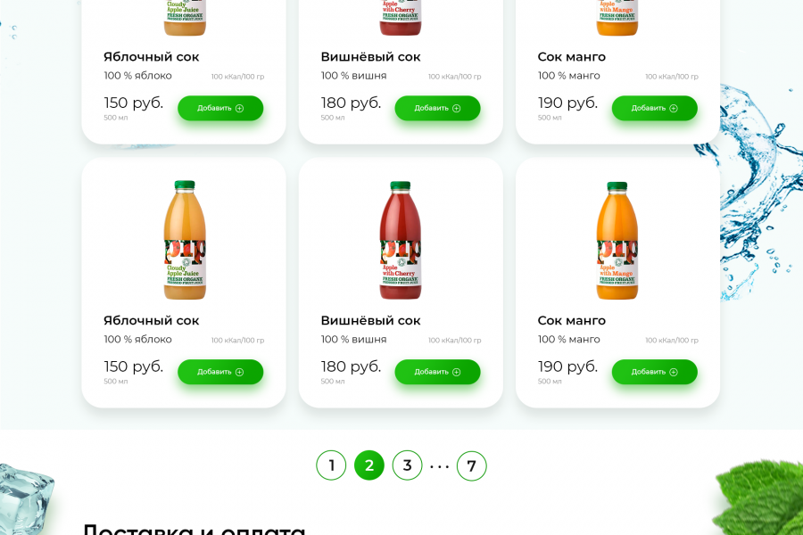Open upper Вишнёвый сок product title
The height and width of the screenshot is (535, 803).
[x=370, y=57]
